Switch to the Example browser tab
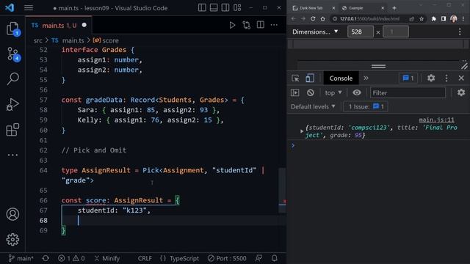Image resolution: width=470 pixels, height=264 pixels. [x=356, y=8]
